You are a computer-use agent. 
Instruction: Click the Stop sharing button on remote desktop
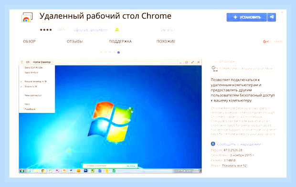click(131, 166)
